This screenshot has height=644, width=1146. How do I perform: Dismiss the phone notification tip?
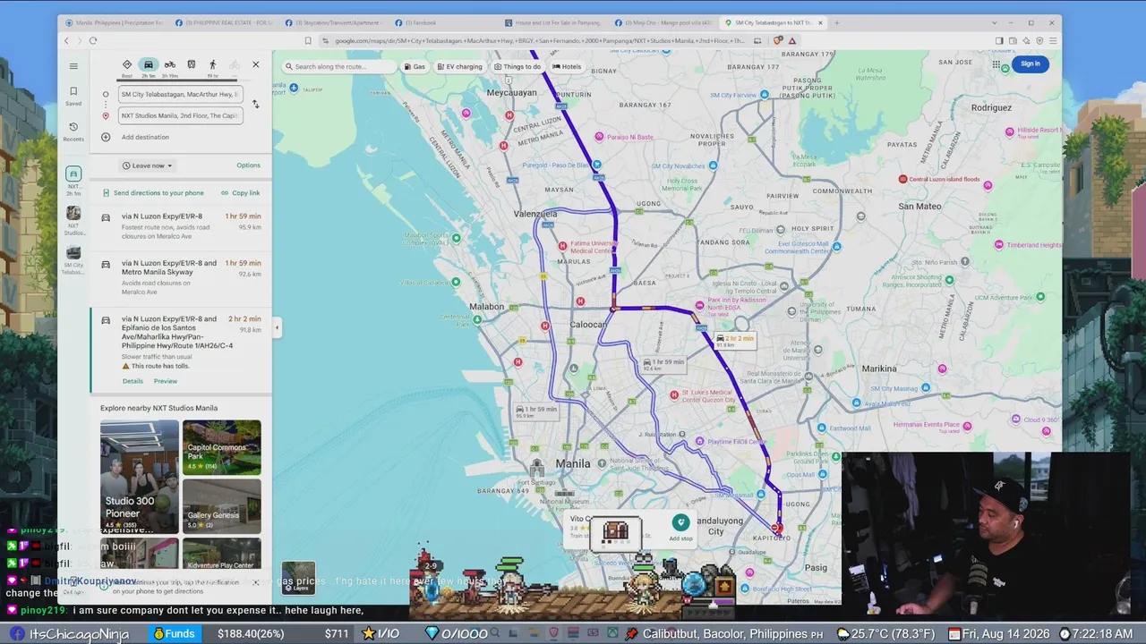(x=255, y=582)
